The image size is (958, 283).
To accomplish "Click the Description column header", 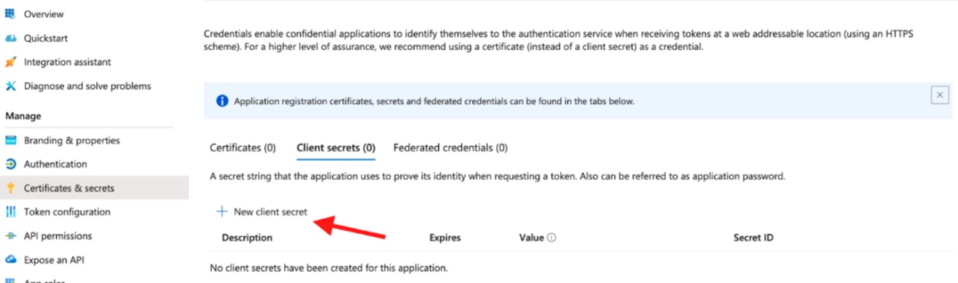I will tap(247, 238).
